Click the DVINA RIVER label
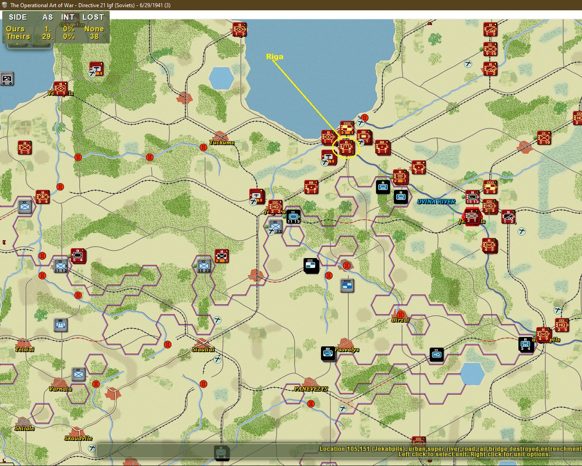The image size is (582, 466). (436, 202)
